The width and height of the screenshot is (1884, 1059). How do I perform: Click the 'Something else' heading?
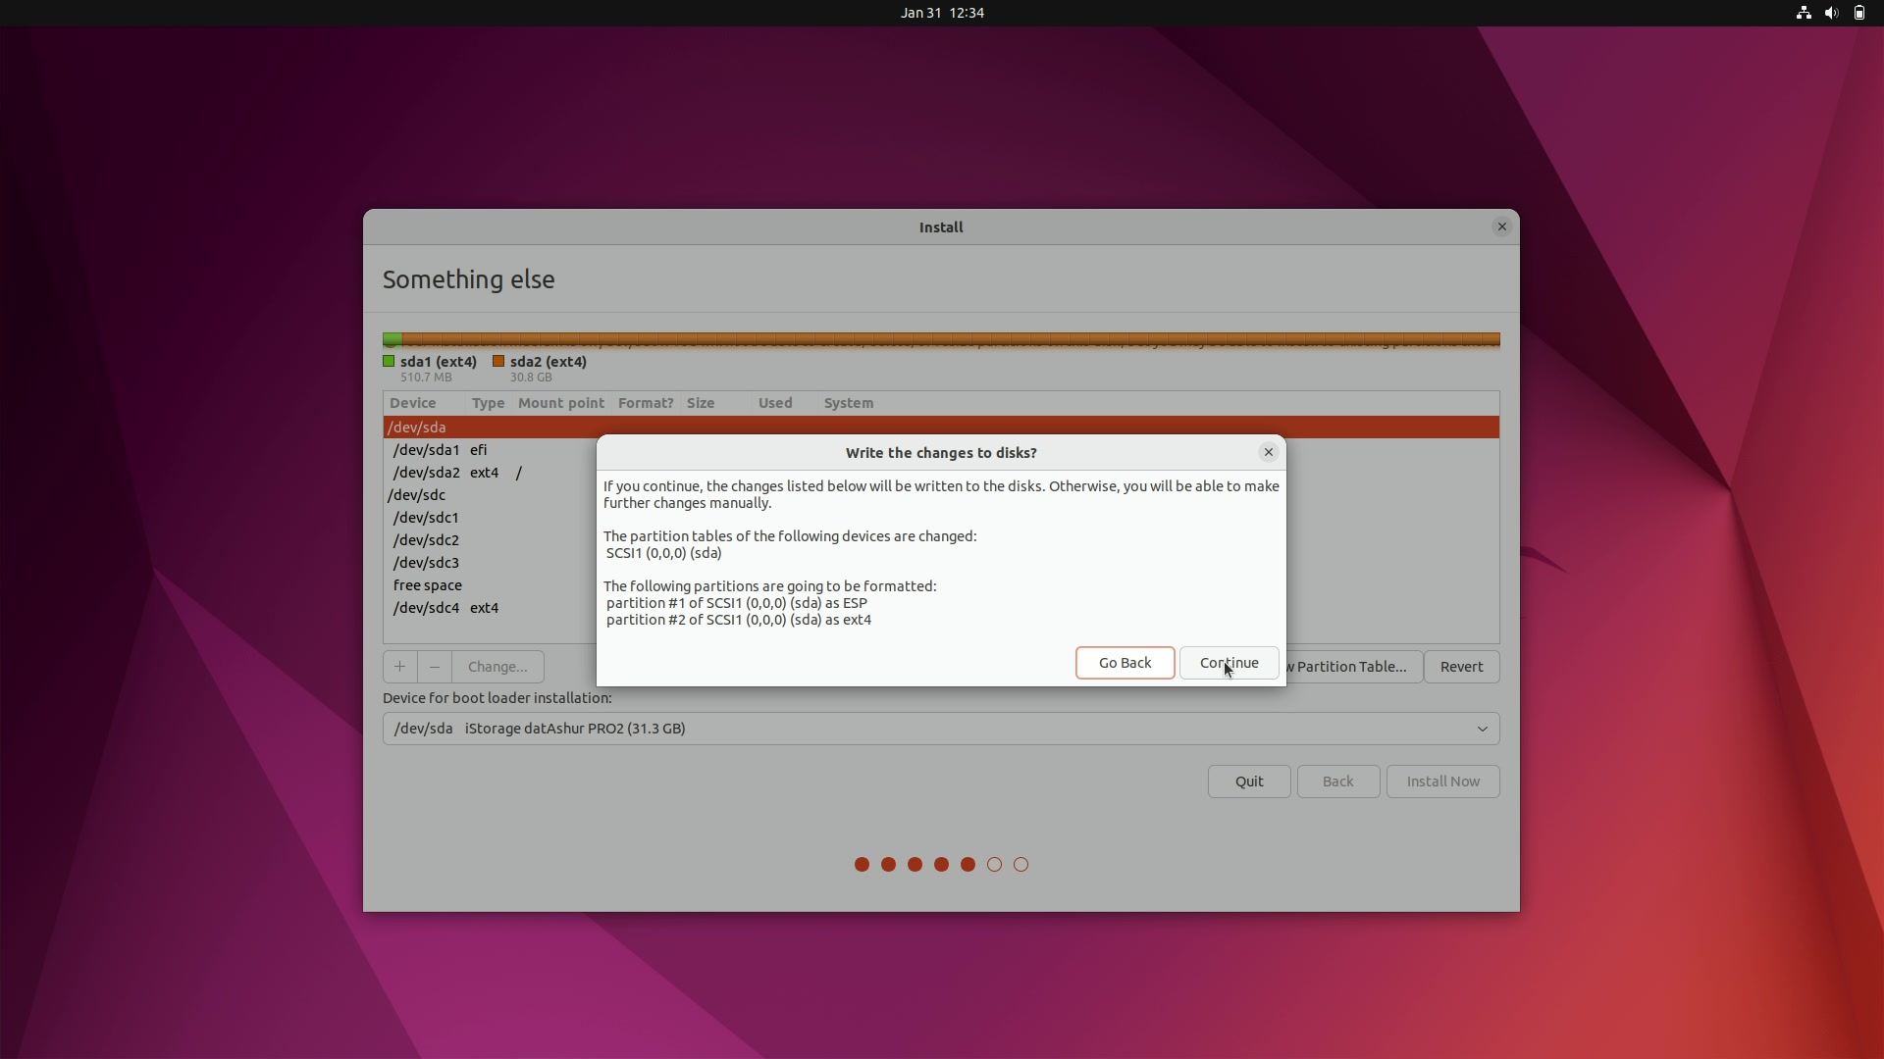point(469,279)
